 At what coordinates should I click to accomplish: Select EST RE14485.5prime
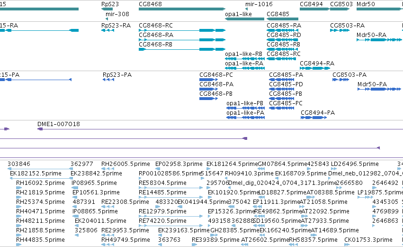tap(162, 192)
